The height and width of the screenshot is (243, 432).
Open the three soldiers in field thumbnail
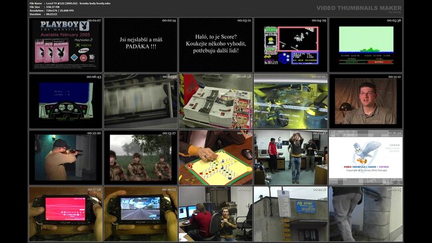click(x=140, y=157)
